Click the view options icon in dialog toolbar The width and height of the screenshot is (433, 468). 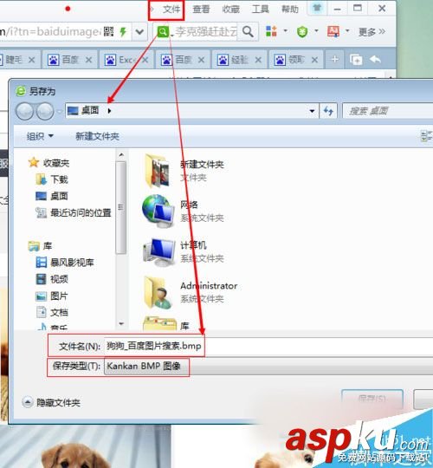(x=426, y=136)
